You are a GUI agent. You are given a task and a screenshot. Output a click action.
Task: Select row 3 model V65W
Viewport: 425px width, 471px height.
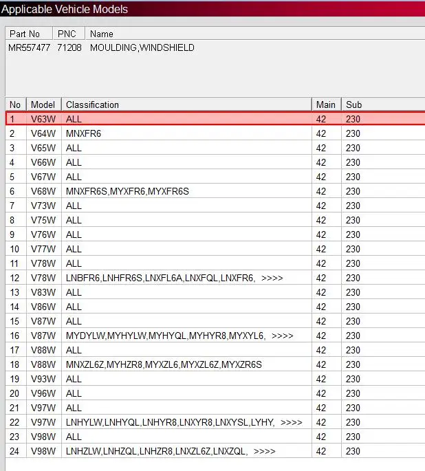coord(43,148)
